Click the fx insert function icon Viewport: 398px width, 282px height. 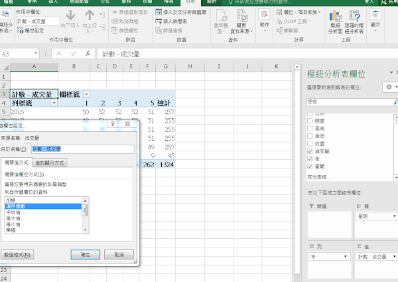[88, 54]
